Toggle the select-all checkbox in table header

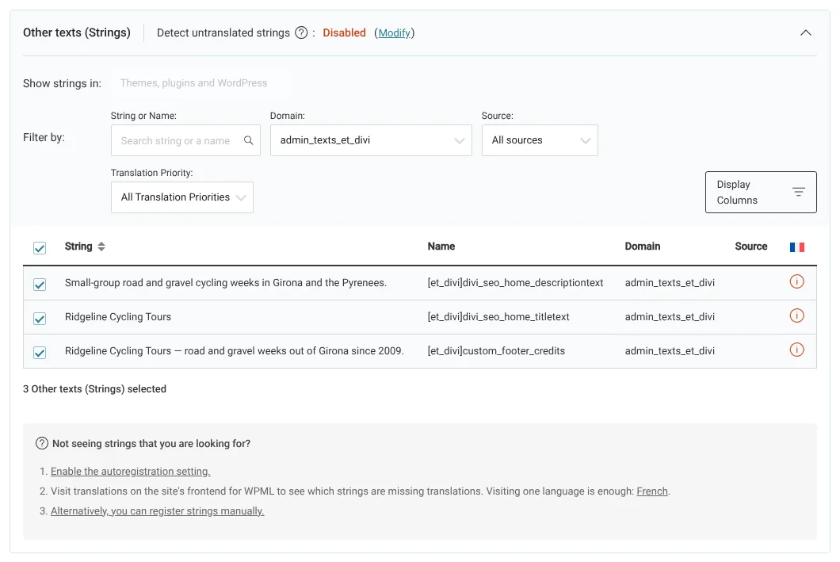tap(40, 248)
